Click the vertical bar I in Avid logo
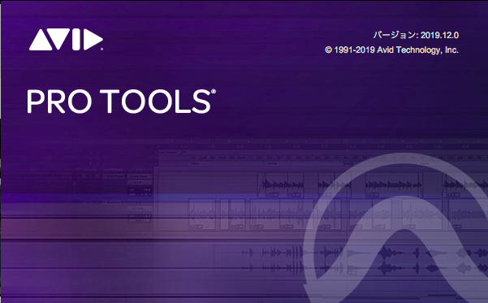The height and width of the screenshot is (303, 488). click(76, 40)
